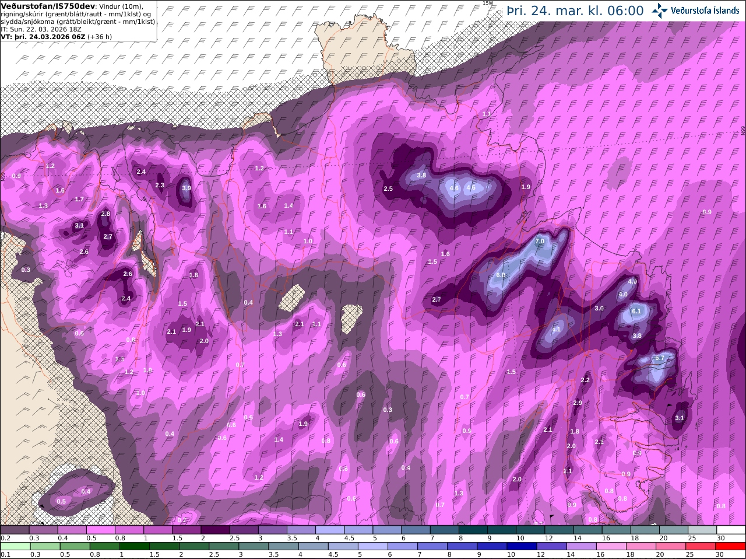The height and width of the screenshot is (559, 746).
Task: Click the 7.0 snowfall value label
Action: coord(540,241)
